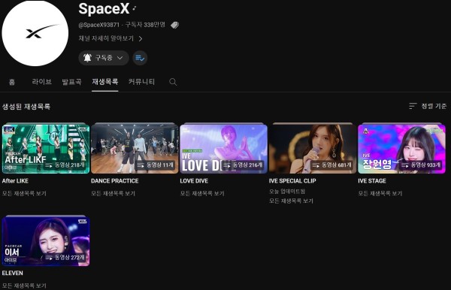451x290 pixels.
Task: Open the LOVE DIVE playlist thumbnail
Action: pyautogui.click(x=223, y=149)
